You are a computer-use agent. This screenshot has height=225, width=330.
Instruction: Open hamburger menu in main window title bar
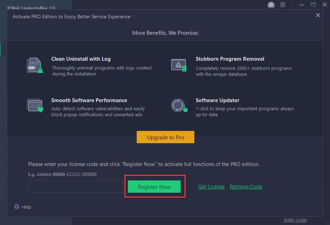pyautogui.click(x=283, y=5)
